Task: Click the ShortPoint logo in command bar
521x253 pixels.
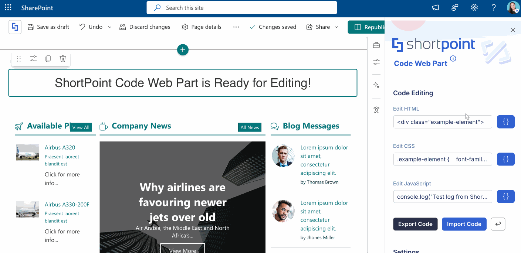Action: (x=15, y=27)
